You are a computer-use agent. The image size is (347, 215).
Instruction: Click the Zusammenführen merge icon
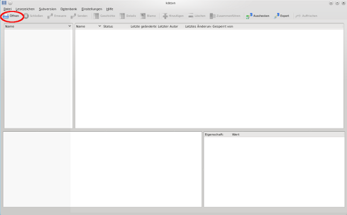[212, 16]
